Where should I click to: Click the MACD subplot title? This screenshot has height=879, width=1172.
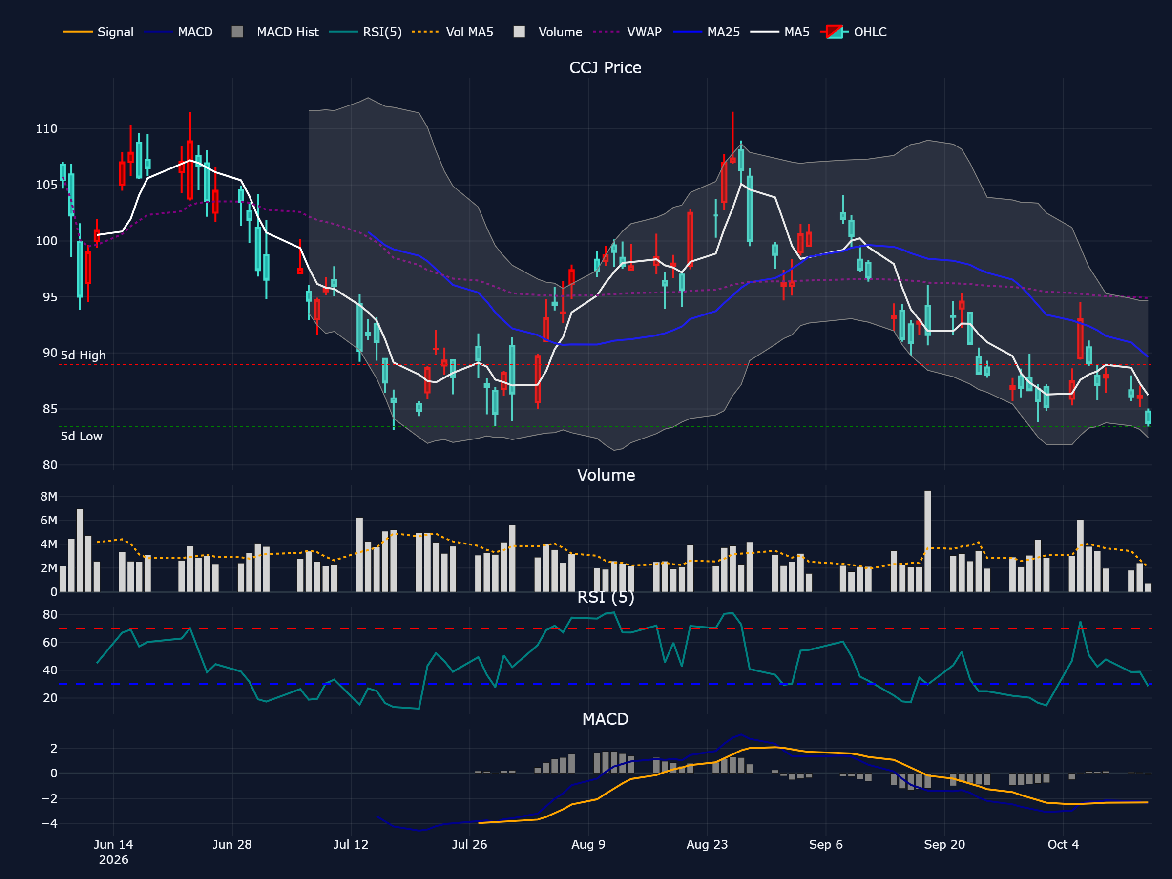pos(605,719)
